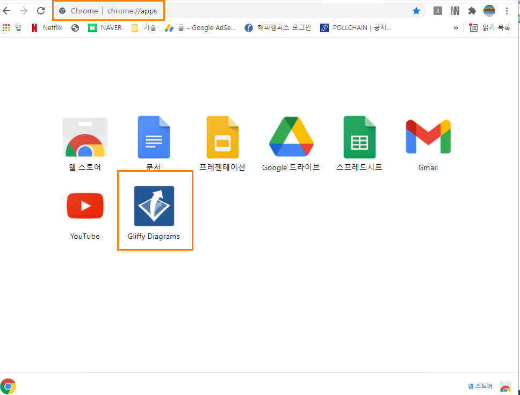Click the Chrome logo at bottom left
This screenshot has width=520, height=395.
coord(8,386)
